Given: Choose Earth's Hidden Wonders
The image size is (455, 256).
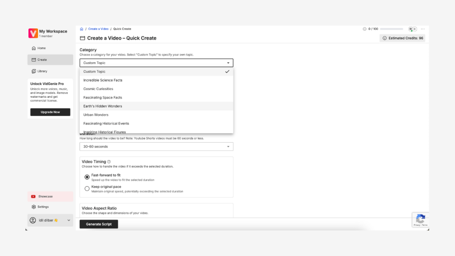Looking at the screenshot, I should click(156, 106).
